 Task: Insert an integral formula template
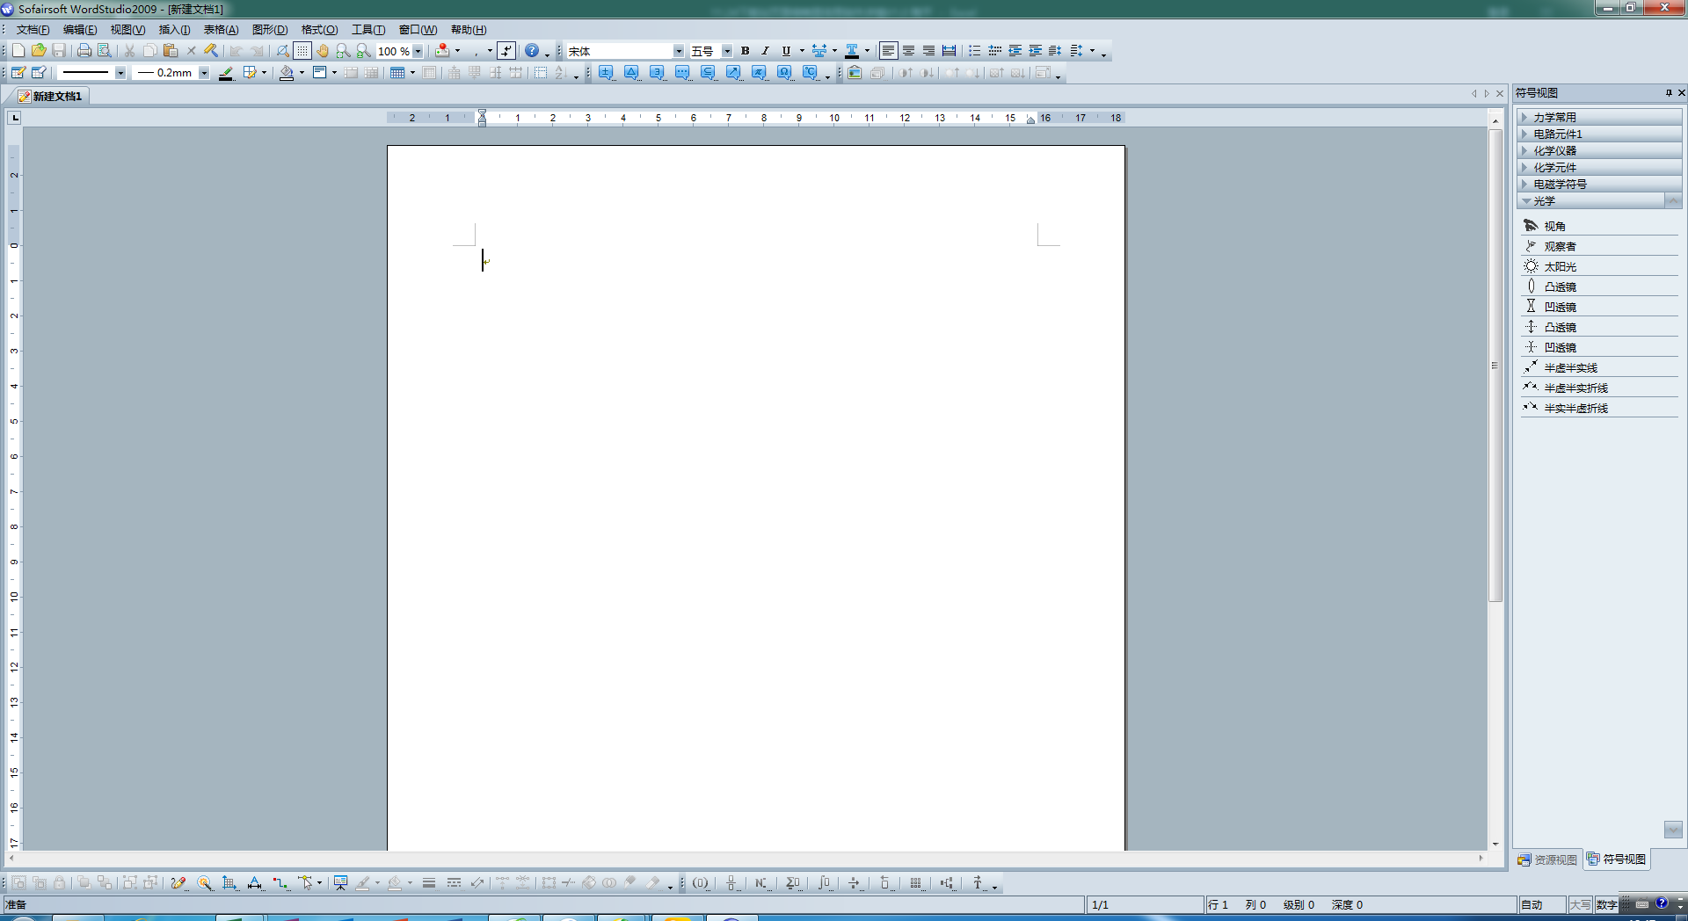click(x=824, y=883)
